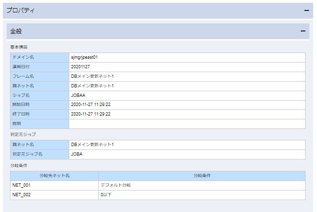Click the ジョブ名 label cell
The width and height of the screenshot is (317, 212).
[x=40, y=95]
